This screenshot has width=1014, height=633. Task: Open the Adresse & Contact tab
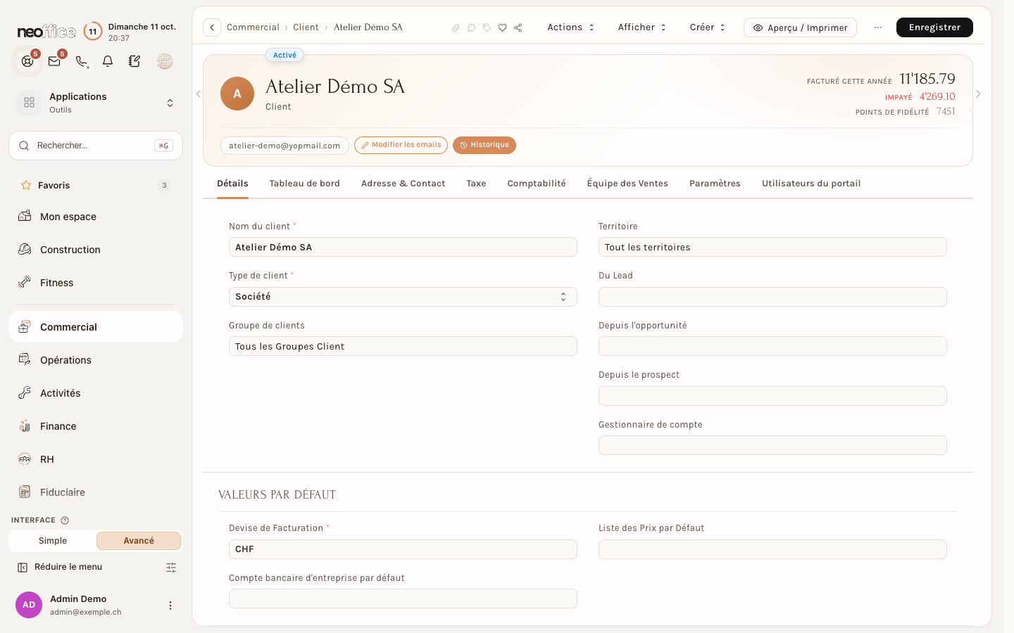tap(403, 184)
